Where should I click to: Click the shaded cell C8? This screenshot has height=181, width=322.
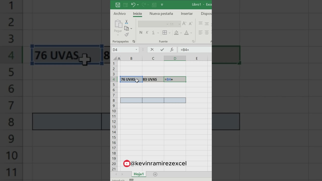coord(153,101)
